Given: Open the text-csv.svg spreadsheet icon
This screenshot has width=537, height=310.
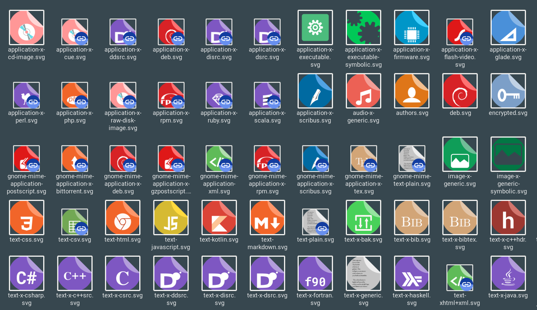Looking at the screenshot, I should click(x=75, y=222).
